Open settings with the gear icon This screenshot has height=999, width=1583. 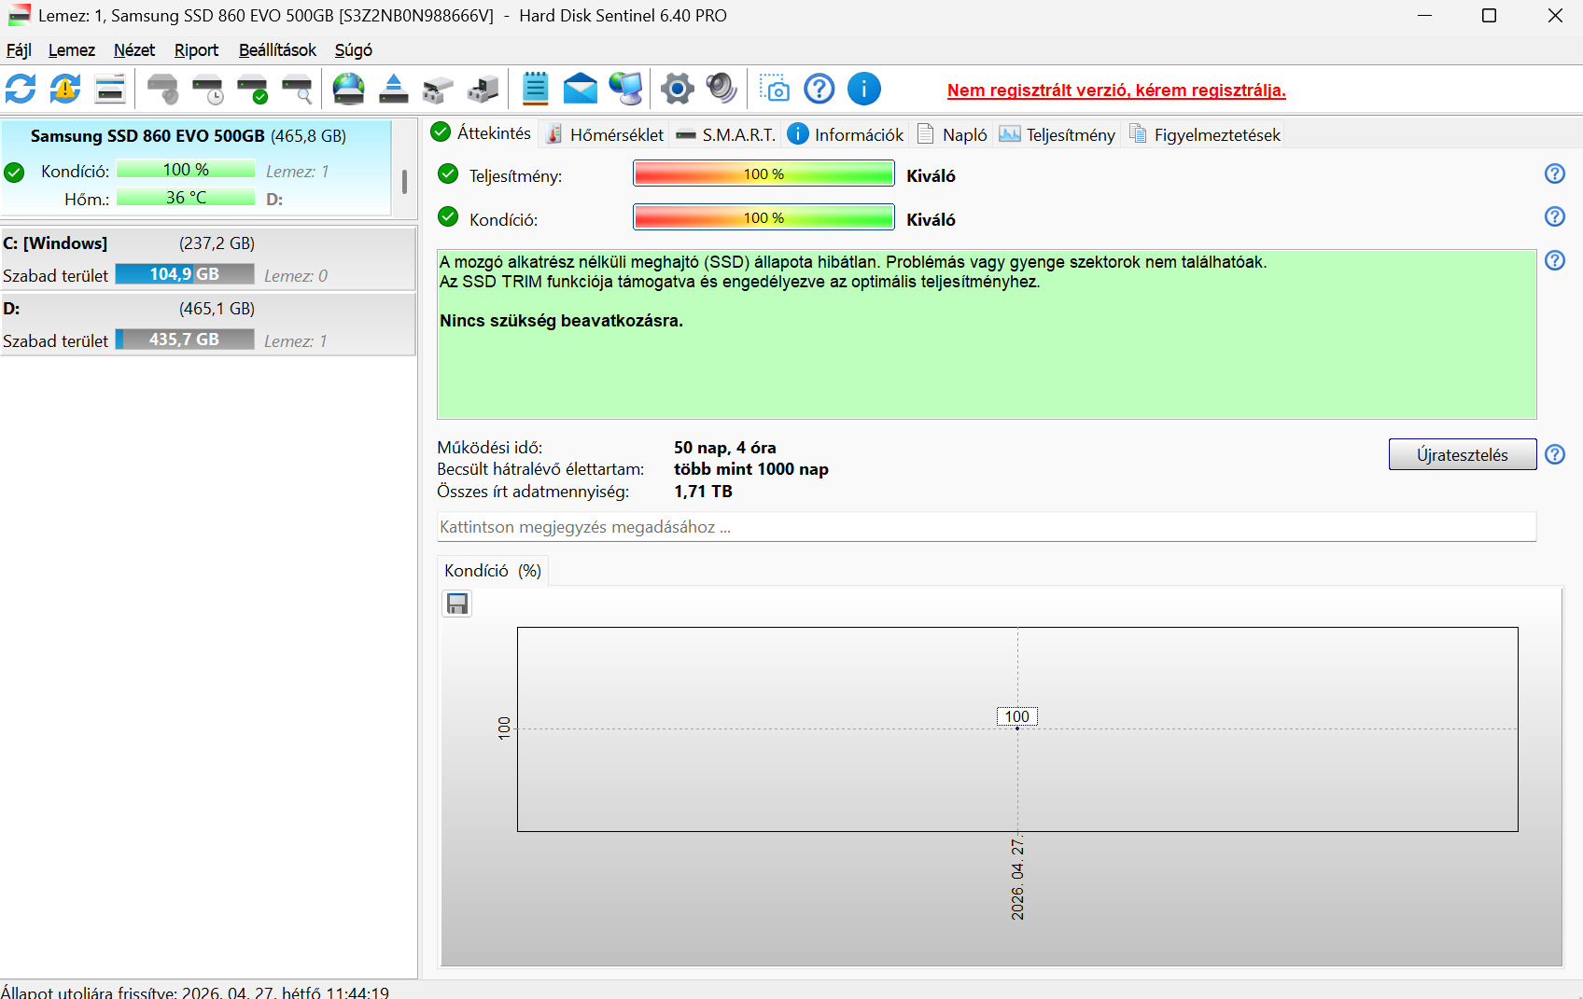point(678,90)
